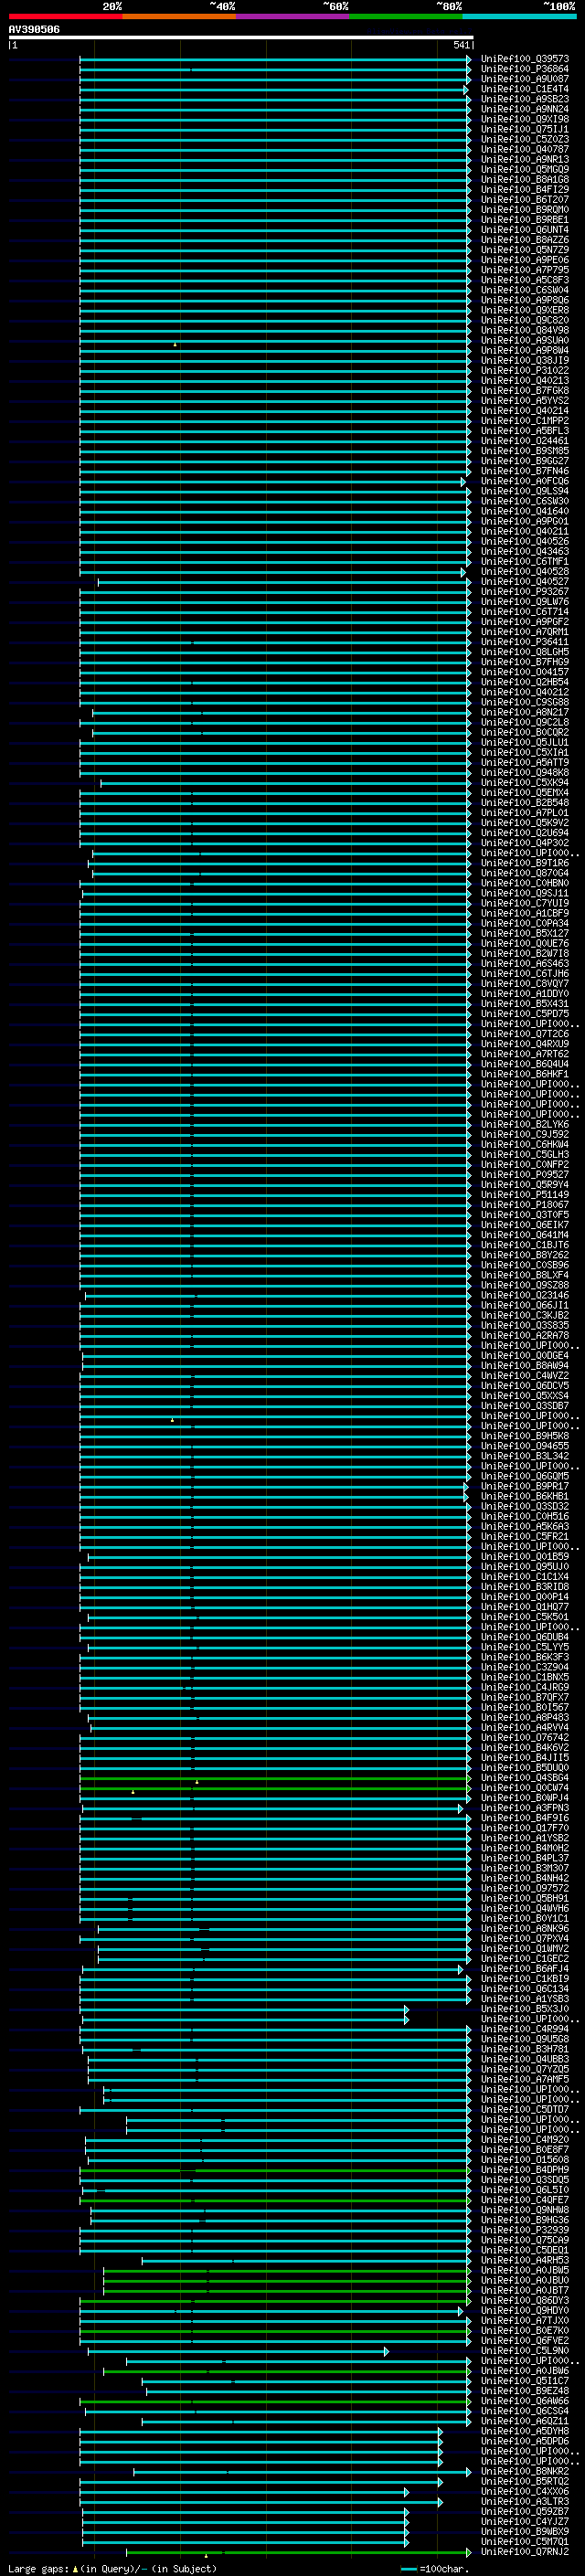
Task: Click hit label UniRef100_Q6CSG4
Action: click(525, 2411)
